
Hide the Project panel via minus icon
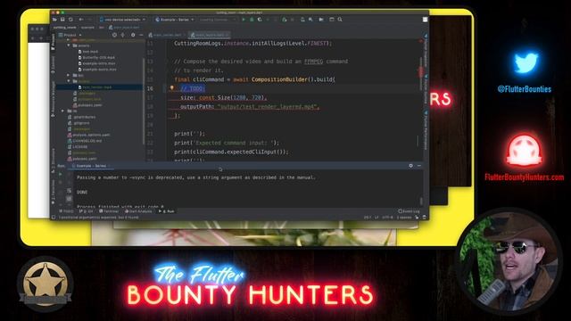[141, 35]
